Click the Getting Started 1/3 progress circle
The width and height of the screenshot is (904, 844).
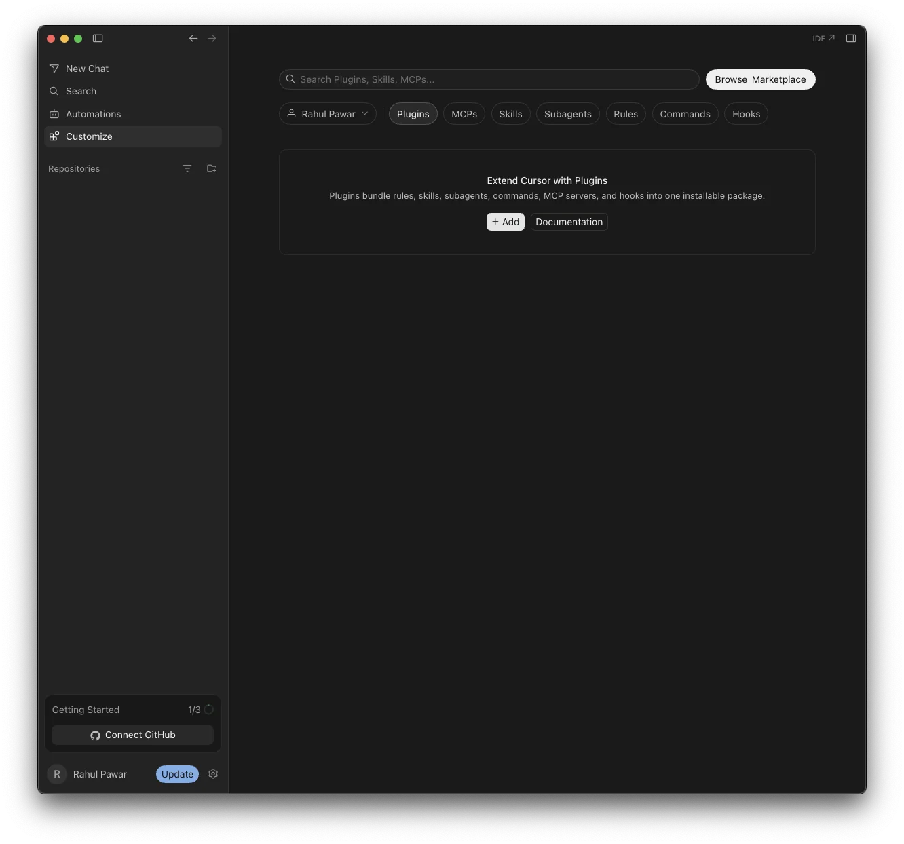coord(209,710)
